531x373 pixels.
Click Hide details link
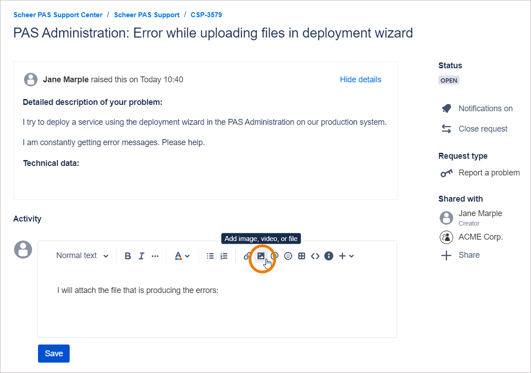[x=360, y=80]
